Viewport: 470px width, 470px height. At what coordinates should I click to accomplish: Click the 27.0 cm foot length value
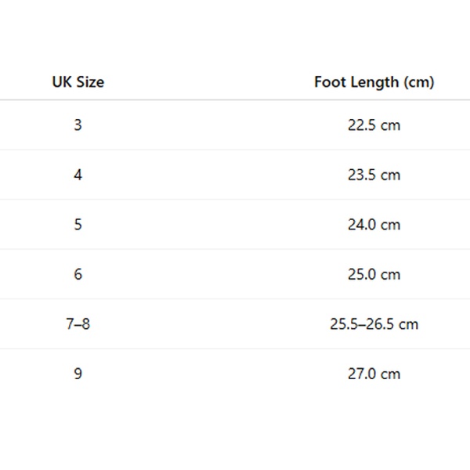[374, 374]
